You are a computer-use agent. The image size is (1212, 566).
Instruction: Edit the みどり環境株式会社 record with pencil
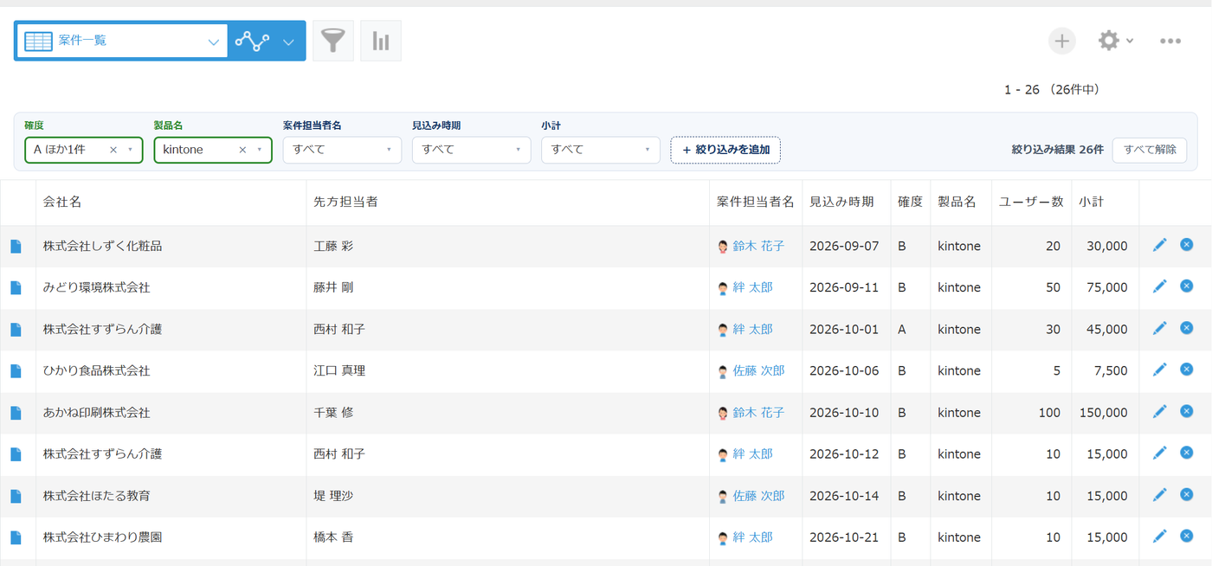click(1160, 286)
